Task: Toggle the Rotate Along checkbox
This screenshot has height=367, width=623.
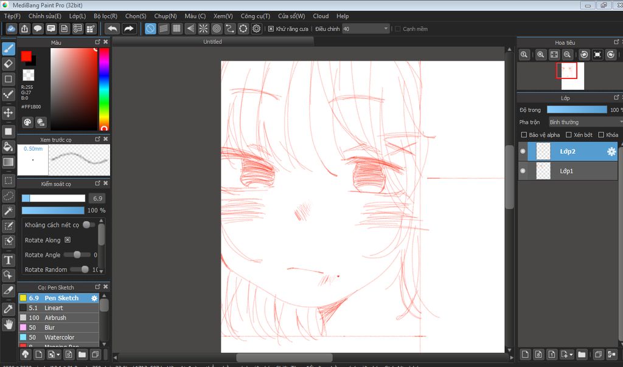Action: tap(68, 239)
